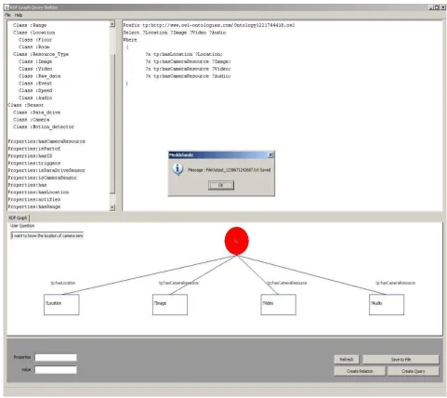Select the ?Image graph node
The width and height of the screenshot is (447, 398).
pos(170,305)
